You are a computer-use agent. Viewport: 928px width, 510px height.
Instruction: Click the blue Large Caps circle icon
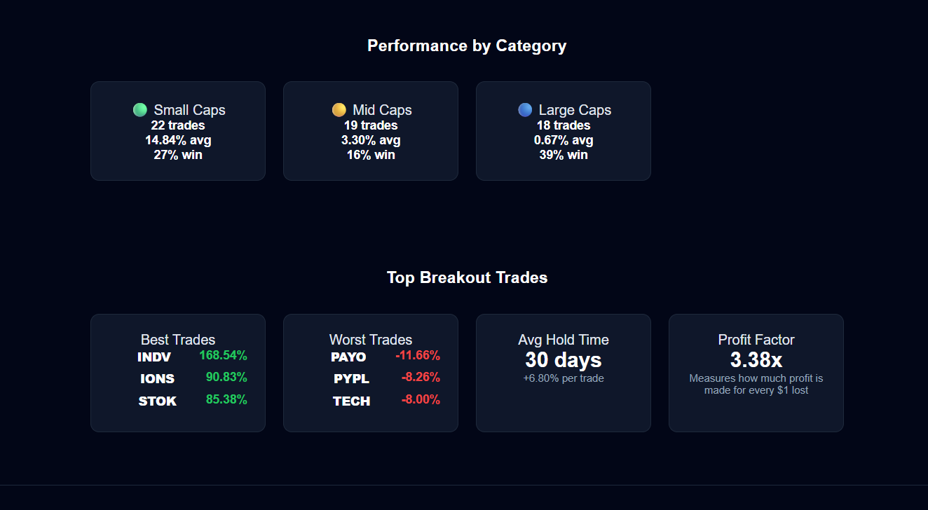(x=525, y=110)
